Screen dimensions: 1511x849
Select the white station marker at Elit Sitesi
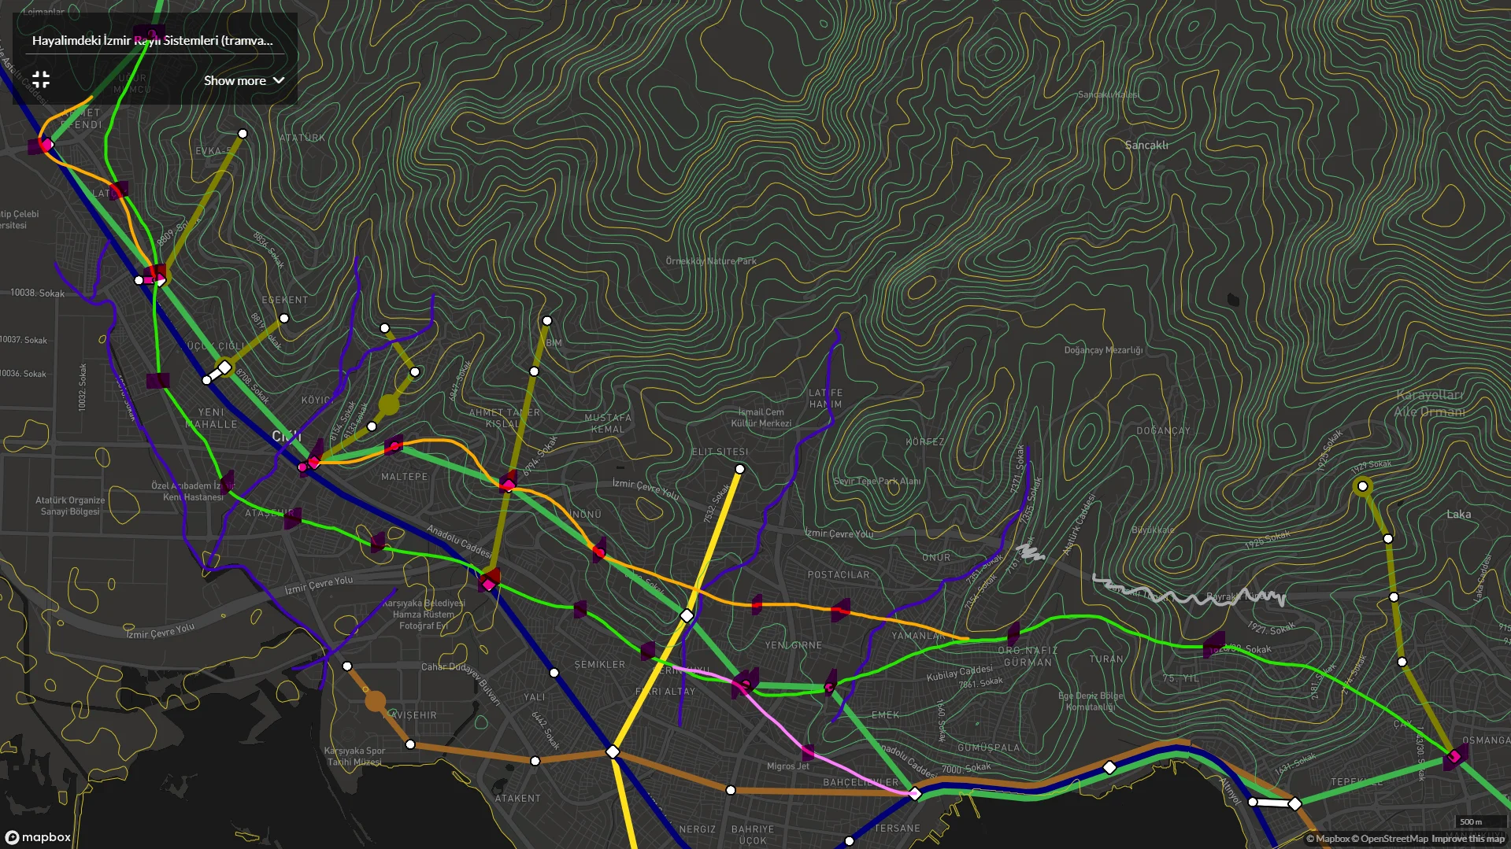point(739,469)
